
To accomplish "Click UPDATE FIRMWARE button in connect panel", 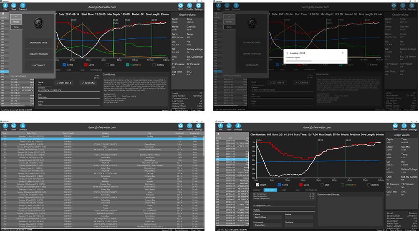I will point(39,54).
